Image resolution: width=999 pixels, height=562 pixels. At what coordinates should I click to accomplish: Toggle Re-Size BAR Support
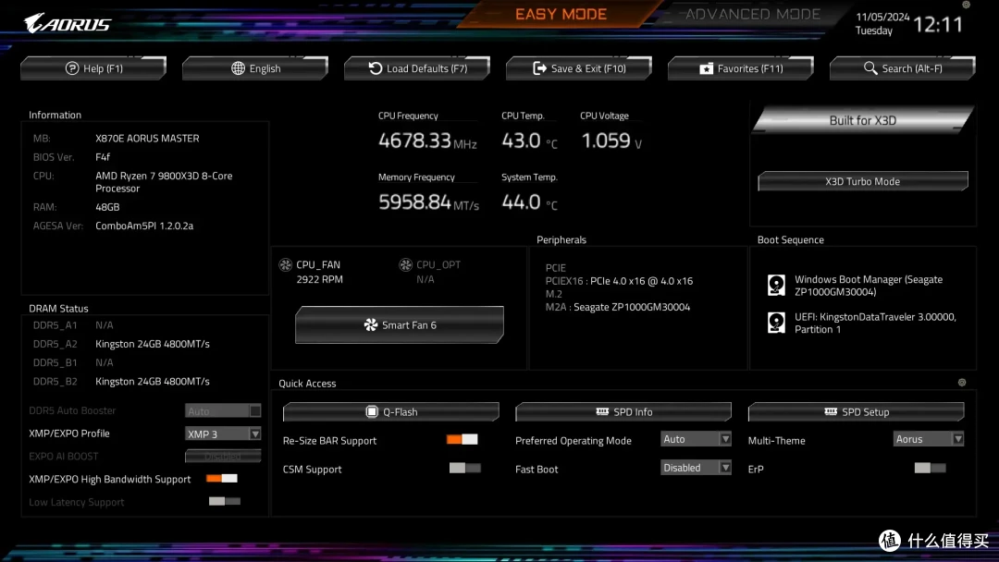[462, 439]
